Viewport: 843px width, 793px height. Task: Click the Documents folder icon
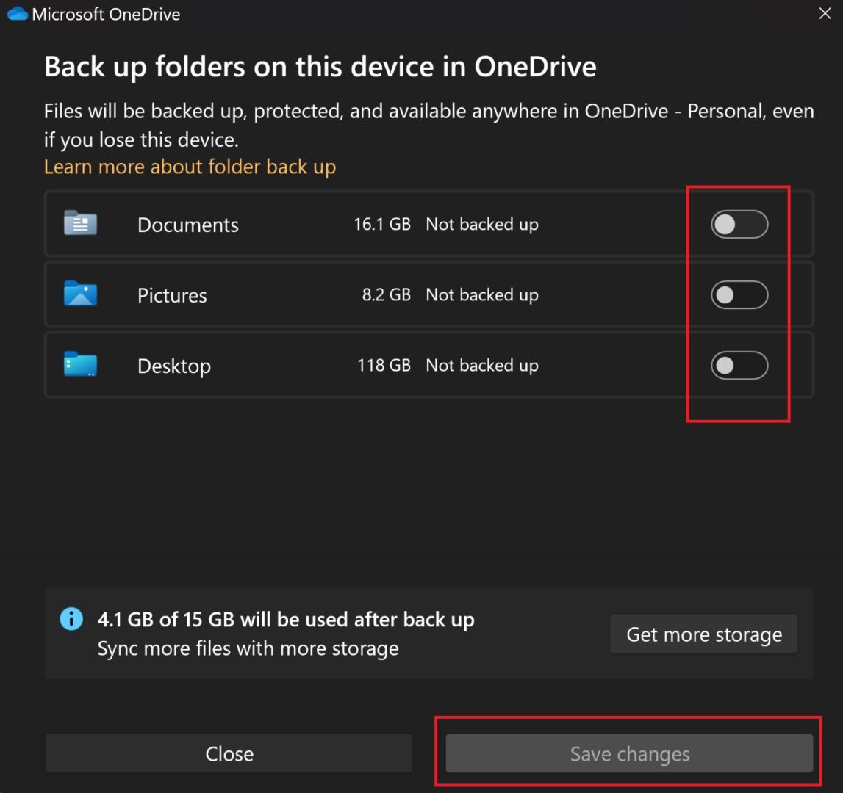(80, 224)
